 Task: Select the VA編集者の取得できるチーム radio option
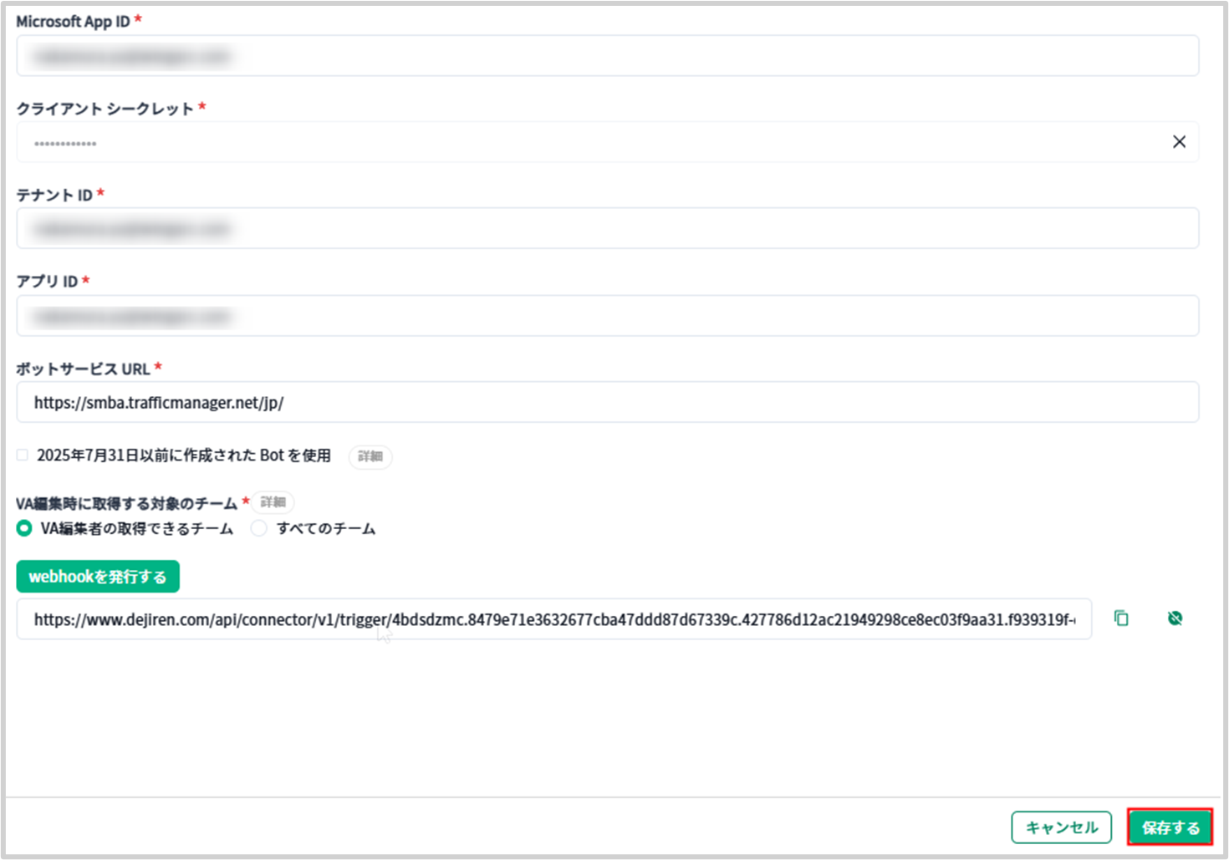(x=24, y=528)
